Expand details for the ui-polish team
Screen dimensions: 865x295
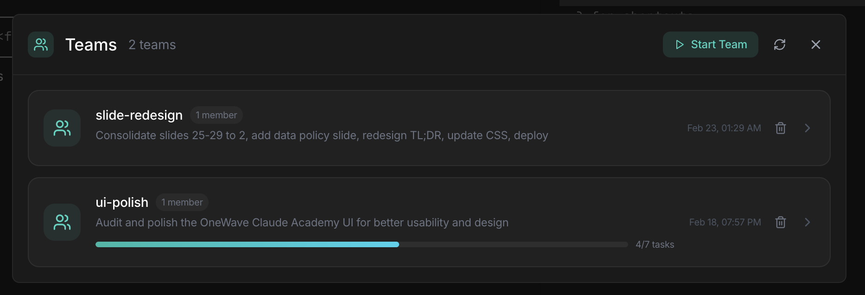tap(808, 222)
